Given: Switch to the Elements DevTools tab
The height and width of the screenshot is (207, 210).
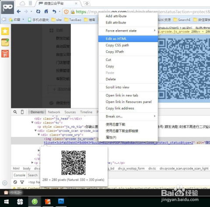Looking at the screenshot, I should click(x=37, y=112).
